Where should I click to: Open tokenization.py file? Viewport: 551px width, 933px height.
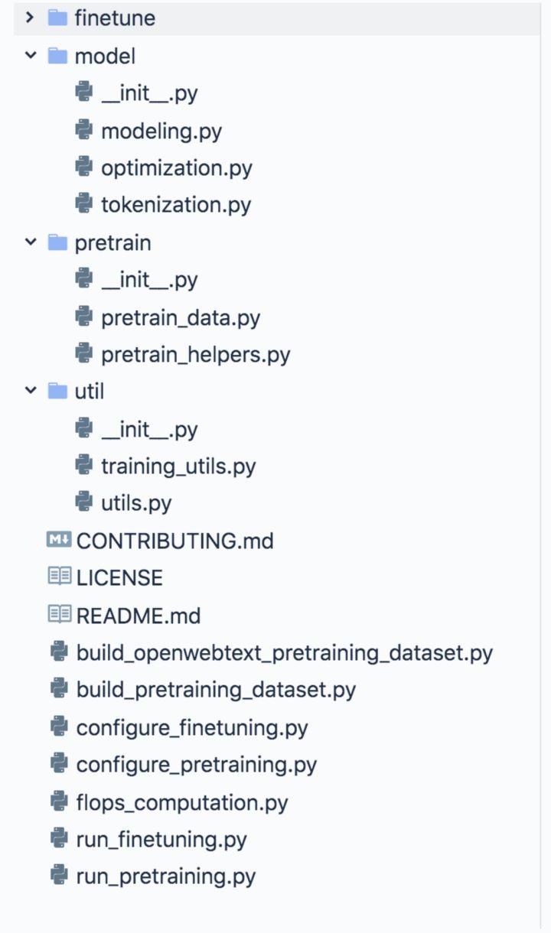pos(176,204)
